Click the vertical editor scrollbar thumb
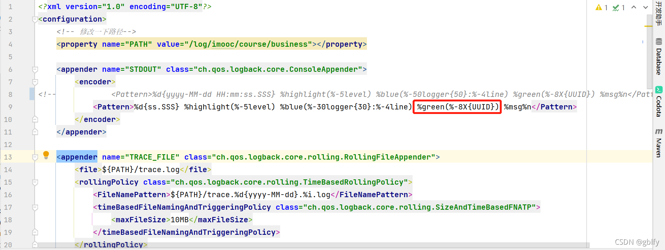 [x=650, y=52]
